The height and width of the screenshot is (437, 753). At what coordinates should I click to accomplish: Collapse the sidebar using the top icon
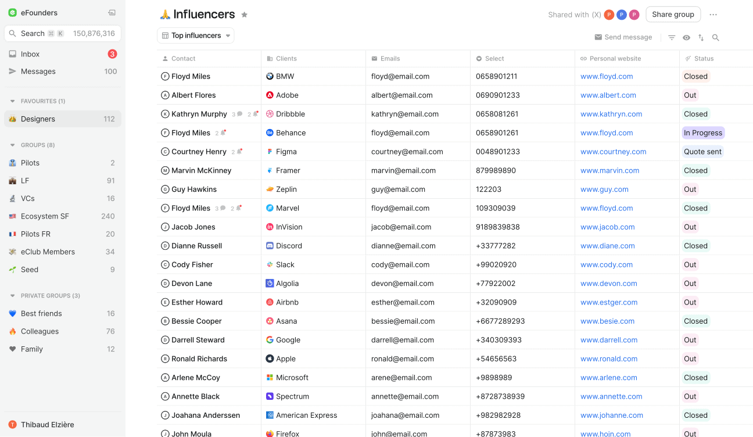[112, 13]
